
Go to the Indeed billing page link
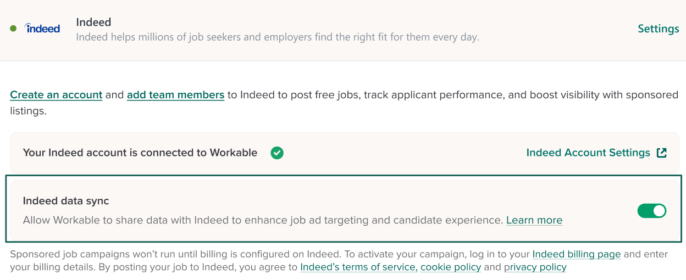pos(576,254)
